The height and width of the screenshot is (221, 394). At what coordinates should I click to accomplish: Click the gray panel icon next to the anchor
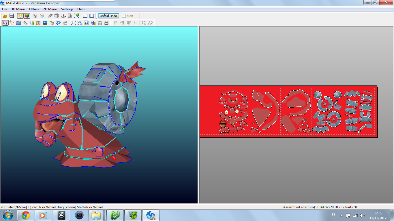coord(70,16)
